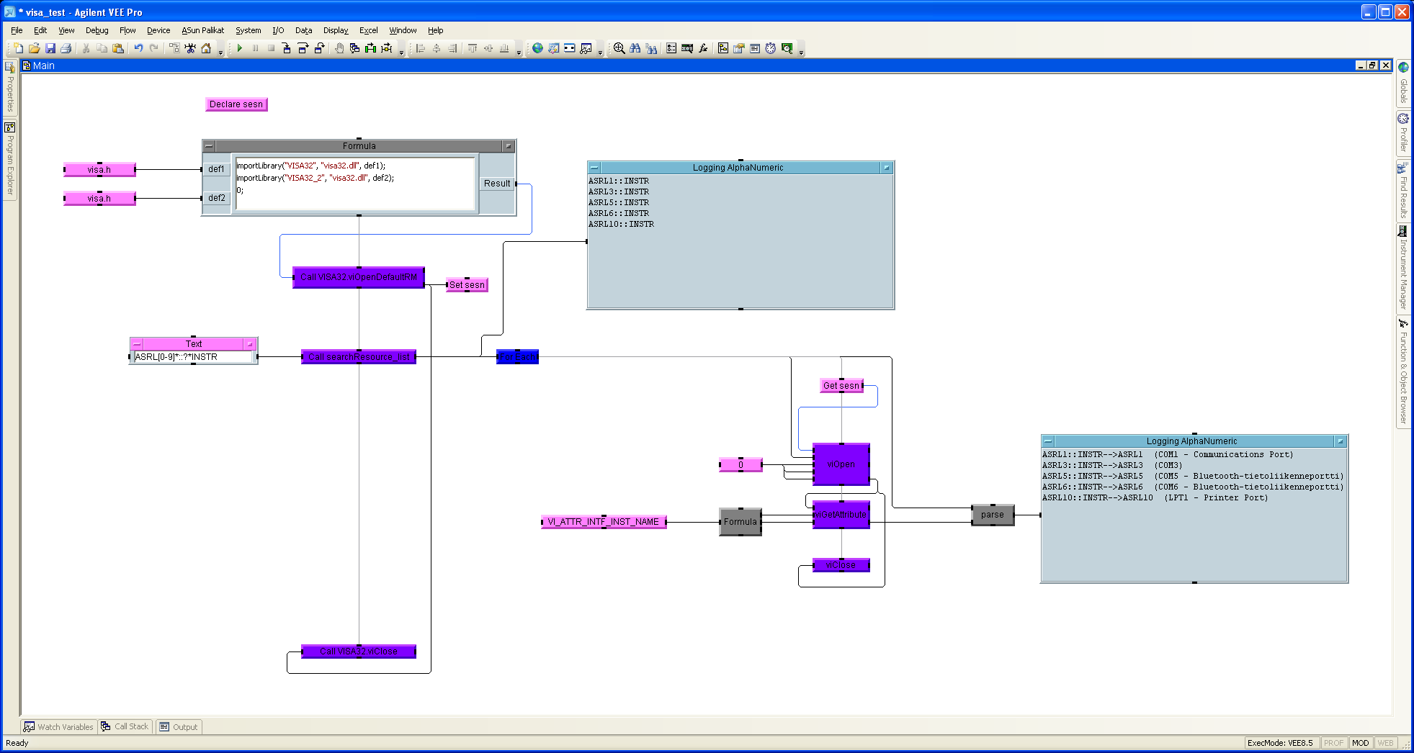Click the Home icon in toolbar
Screen dimensions: 1414x753
pos(207,48)
